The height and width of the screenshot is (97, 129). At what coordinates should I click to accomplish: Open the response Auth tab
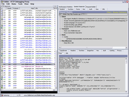104,51
